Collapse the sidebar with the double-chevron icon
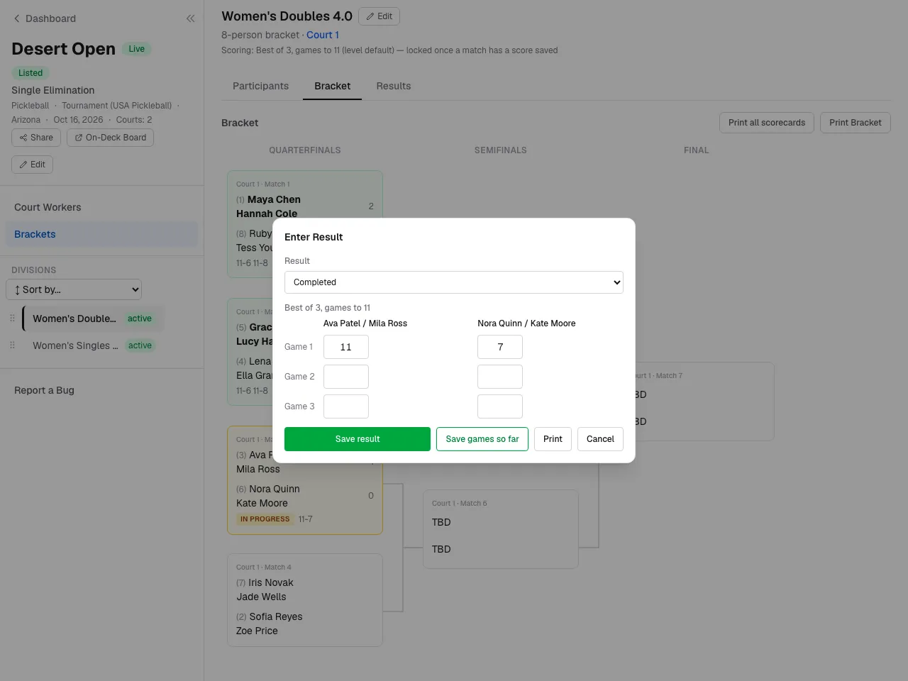 190,18
